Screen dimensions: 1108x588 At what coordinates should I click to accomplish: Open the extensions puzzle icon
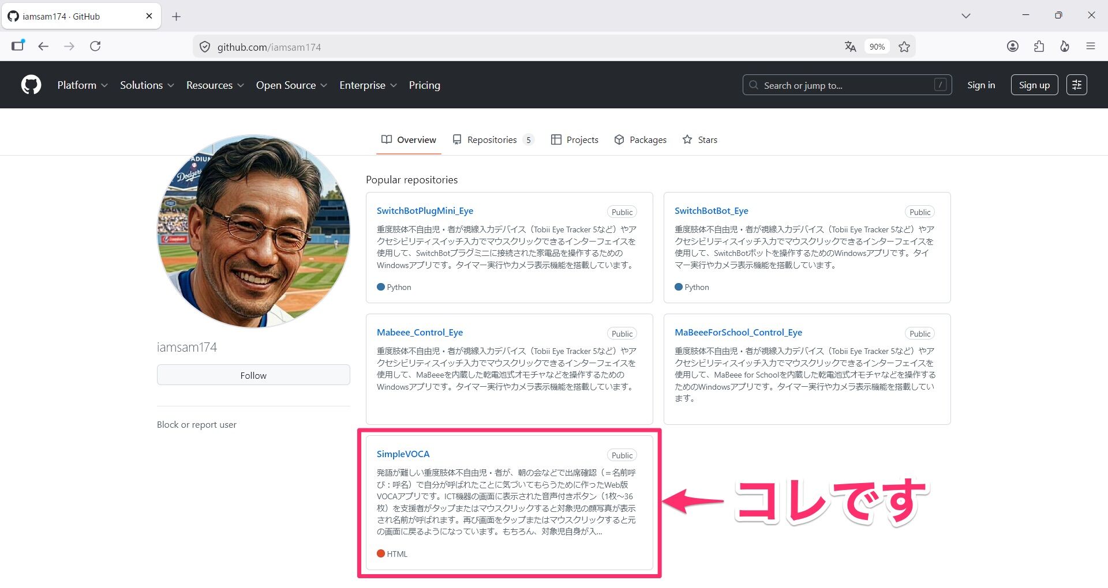point(1039,46)
